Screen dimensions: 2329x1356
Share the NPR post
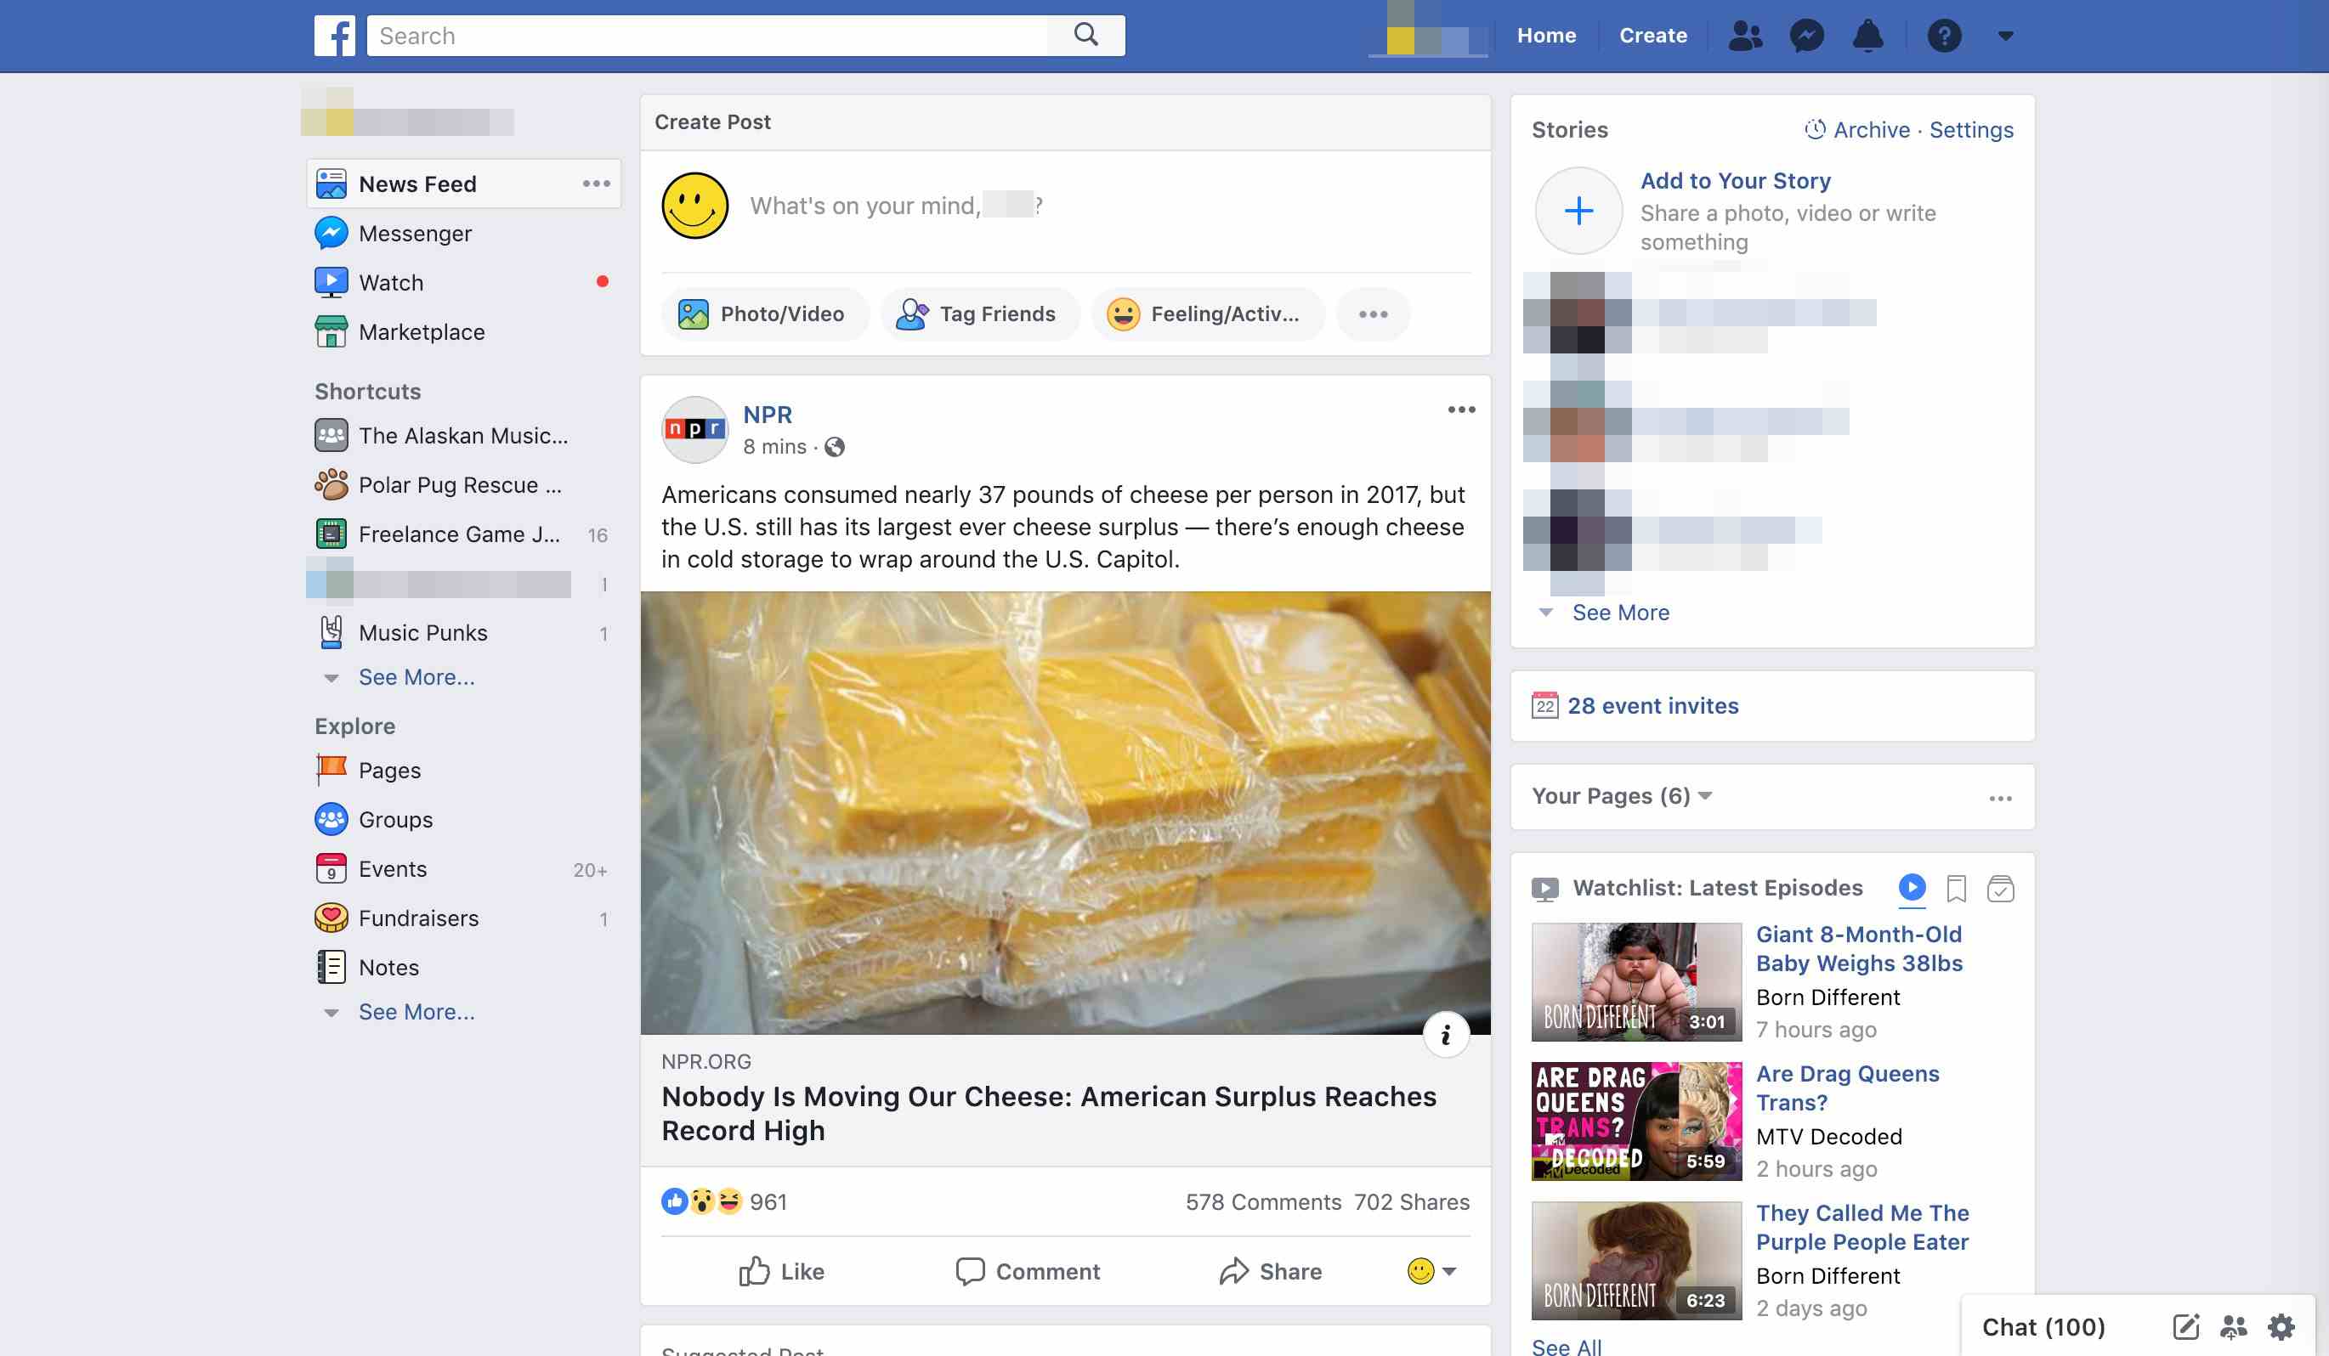point(1270,1272)
